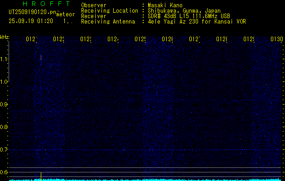Click the HROFFT title text

tap(47, 4)
